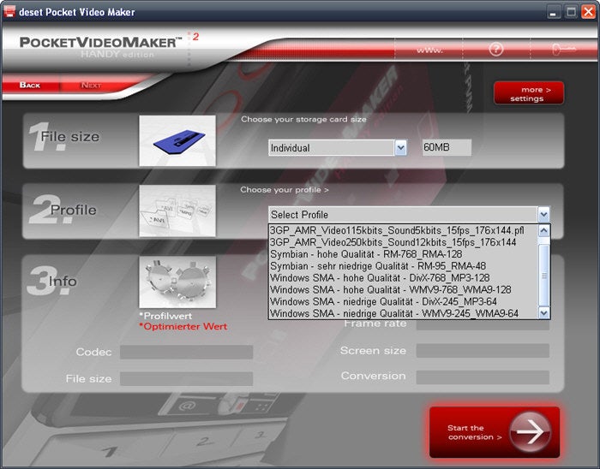
Task: Click the gears info image
Action: click(177, 282)
